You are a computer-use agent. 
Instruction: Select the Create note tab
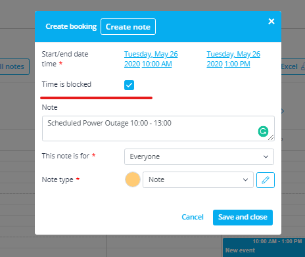pyautogui.click(x=128, y=27)
